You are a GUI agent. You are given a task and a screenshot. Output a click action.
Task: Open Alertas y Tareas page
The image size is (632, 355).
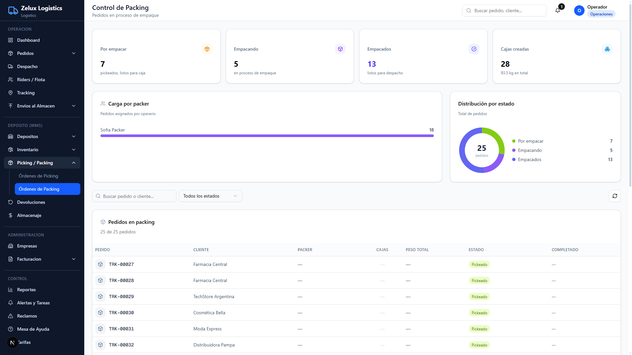42,303
